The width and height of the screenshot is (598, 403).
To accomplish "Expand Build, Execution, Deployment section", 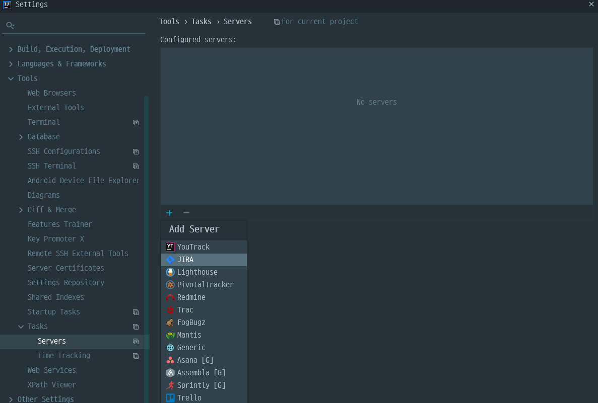I will pyautogui.click(x=11, y=49).
